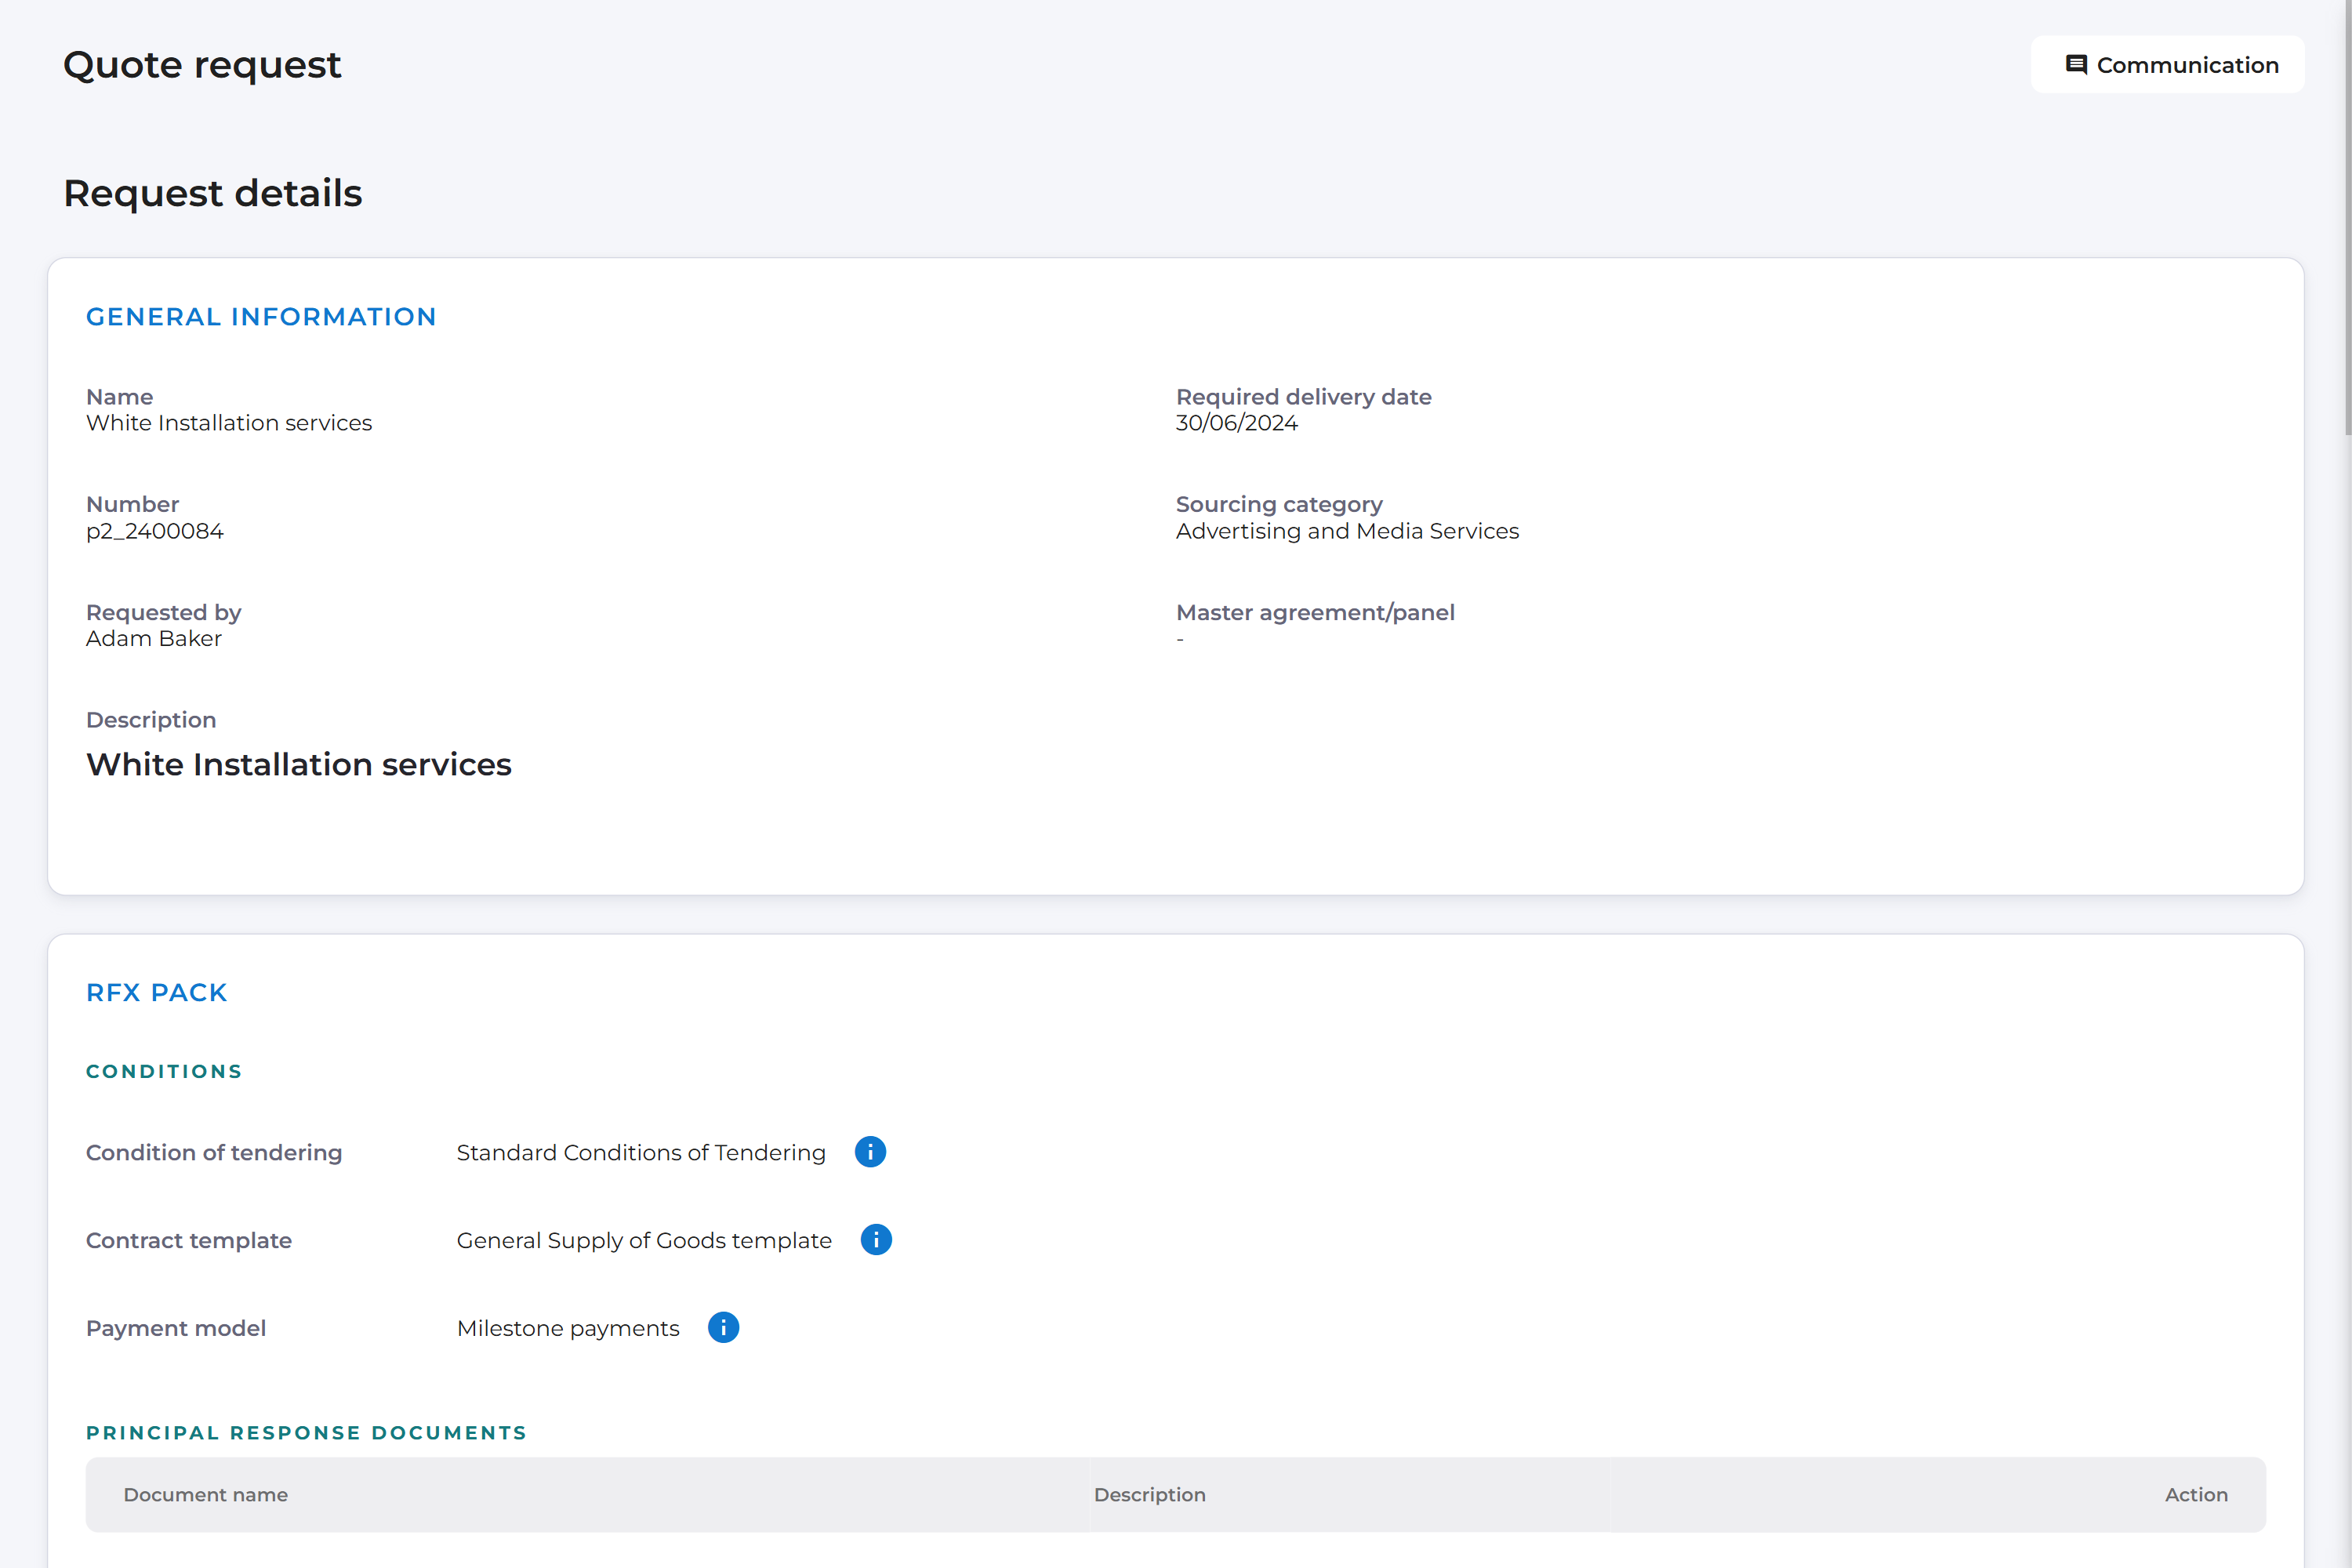Open info for Milestone payments
2352x1568 pixels.
[x=723, y=1328]
